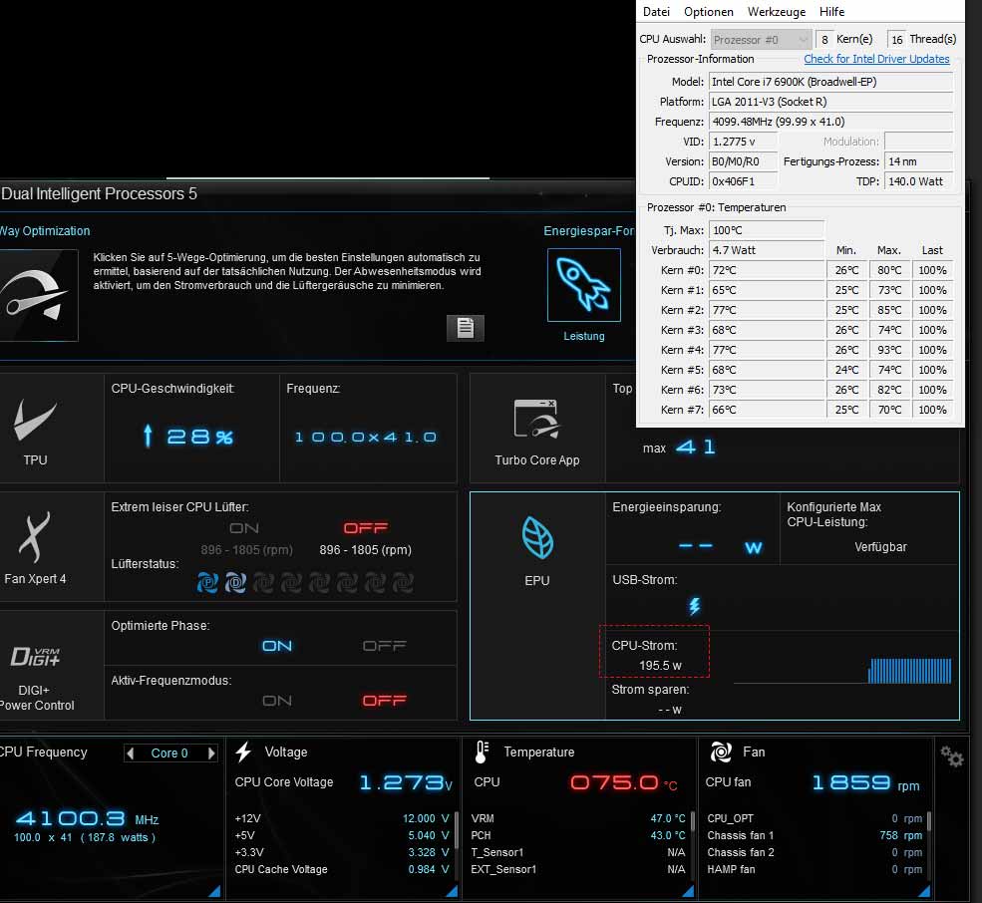Open the Datei menu in Core Temp
This screenshot has width=982, height=903.
click(x=656, y=11)
